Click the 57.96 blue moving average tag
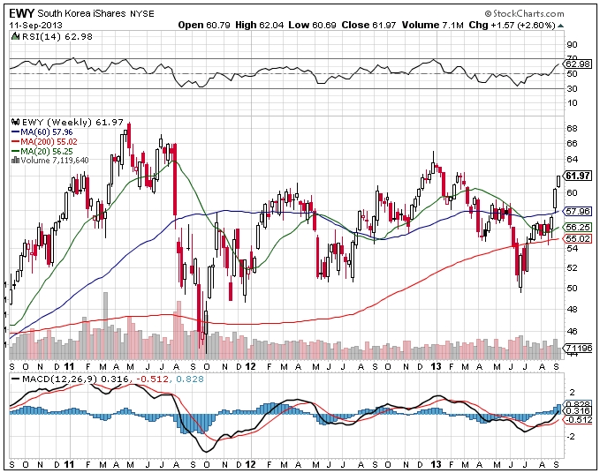This screenshot has height=473, width=600. [578, 211]
